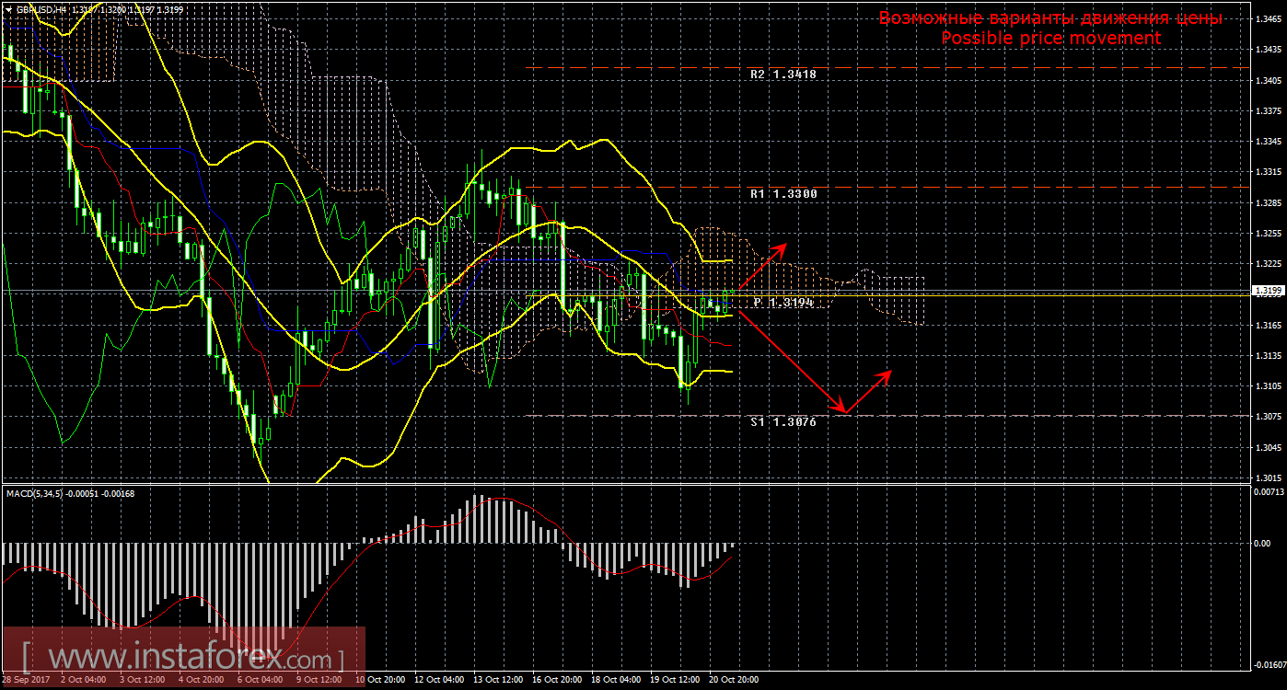The height and width of the screenshot is (690, 1287).
Task: Click the MACD zero level 0.00 label
Action: click(x=1261, y=543)
